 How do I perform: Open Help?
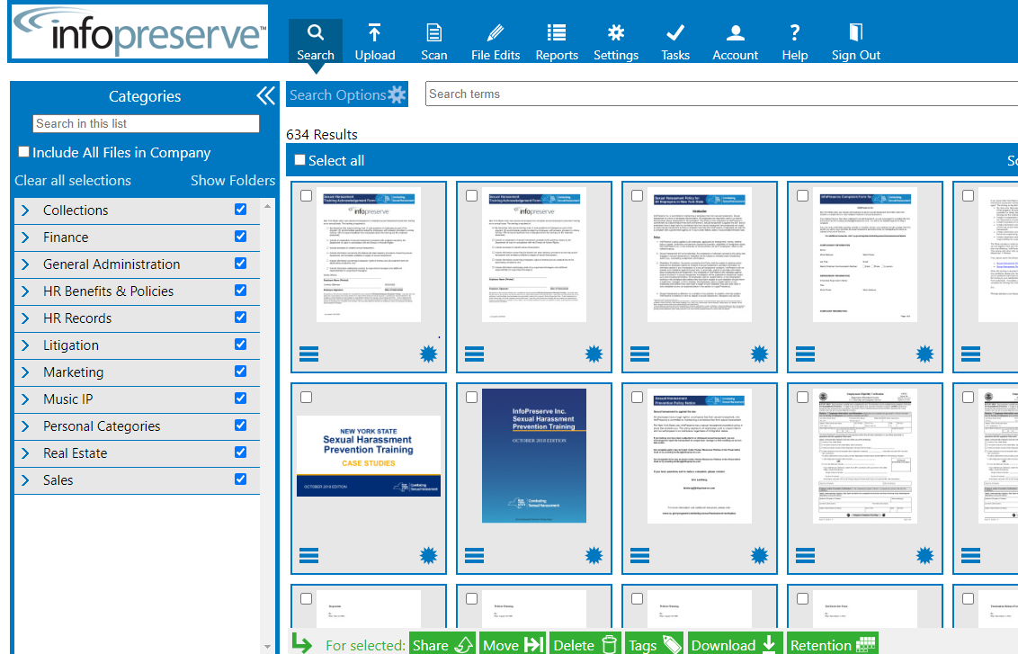click(794, 38)
